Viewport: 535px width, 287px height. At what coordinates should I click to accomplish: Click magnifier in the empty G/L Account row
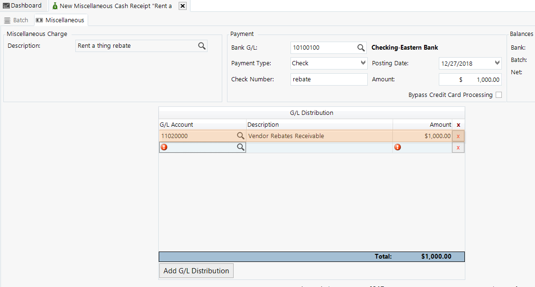click(241, 148)
